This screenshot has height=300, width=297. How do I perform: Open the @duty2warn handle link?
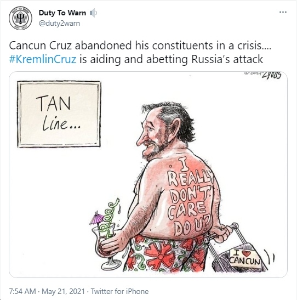(59, 24)
